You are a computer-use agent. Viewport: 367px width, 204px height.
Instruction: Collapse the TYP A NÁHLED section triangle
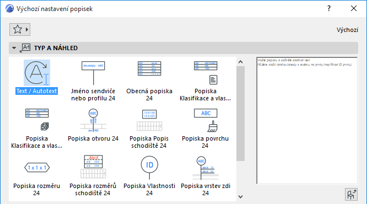point(14,48)
